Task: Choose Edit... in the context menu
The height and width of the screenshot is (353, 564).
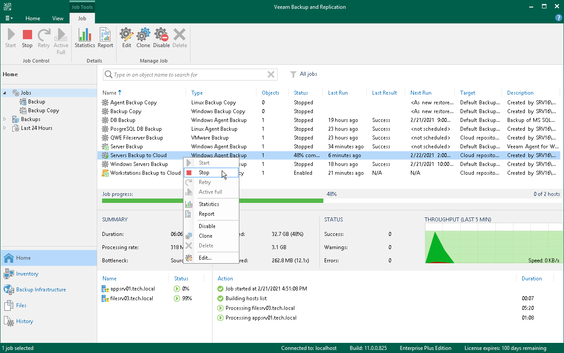Action: pyautogui.click(x=211, y=258)
